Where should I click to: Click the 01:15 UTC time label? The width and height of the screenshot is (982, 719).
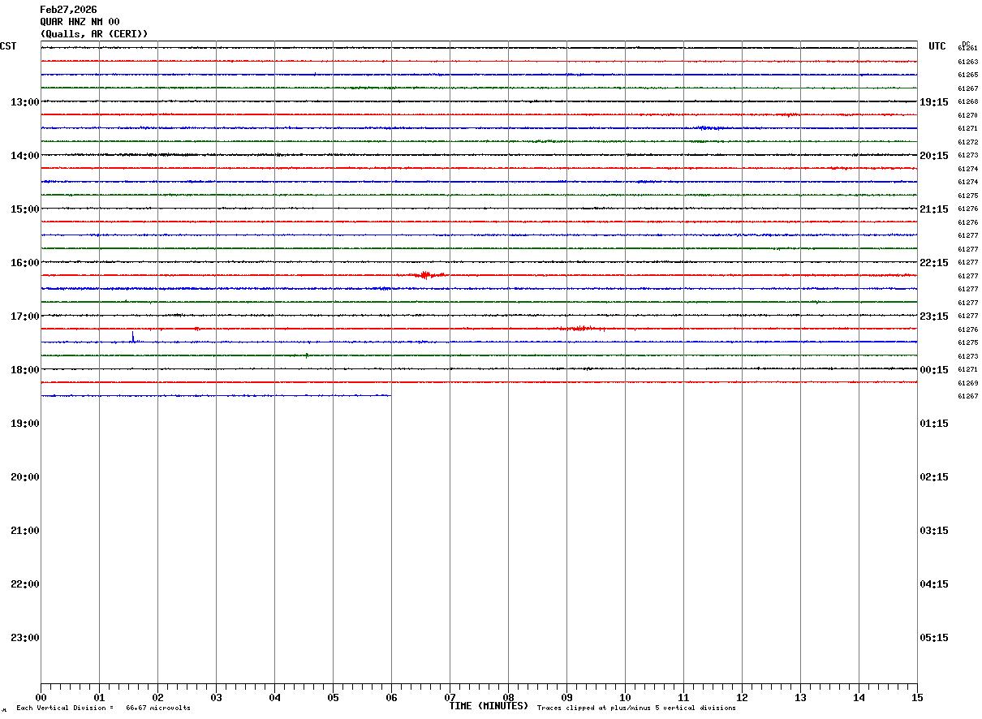[x=934, y=424]
